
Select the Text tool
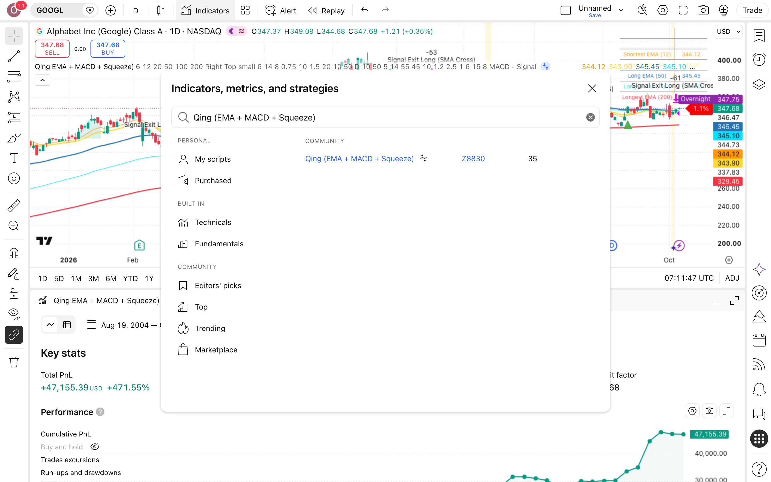coord(14,158)
